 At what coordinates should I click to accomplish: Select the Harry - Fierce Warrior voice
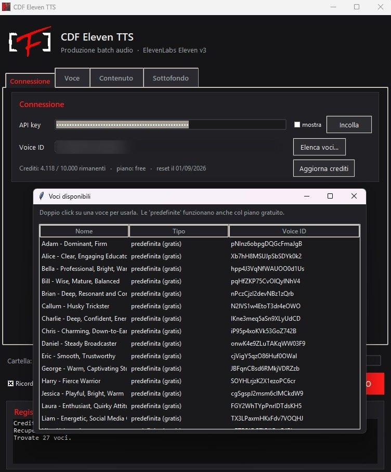[x=200, y=381]
